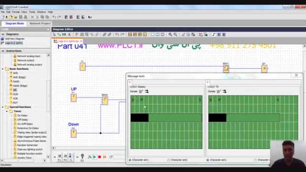Select Network analog input in the tree

(29, 56)
